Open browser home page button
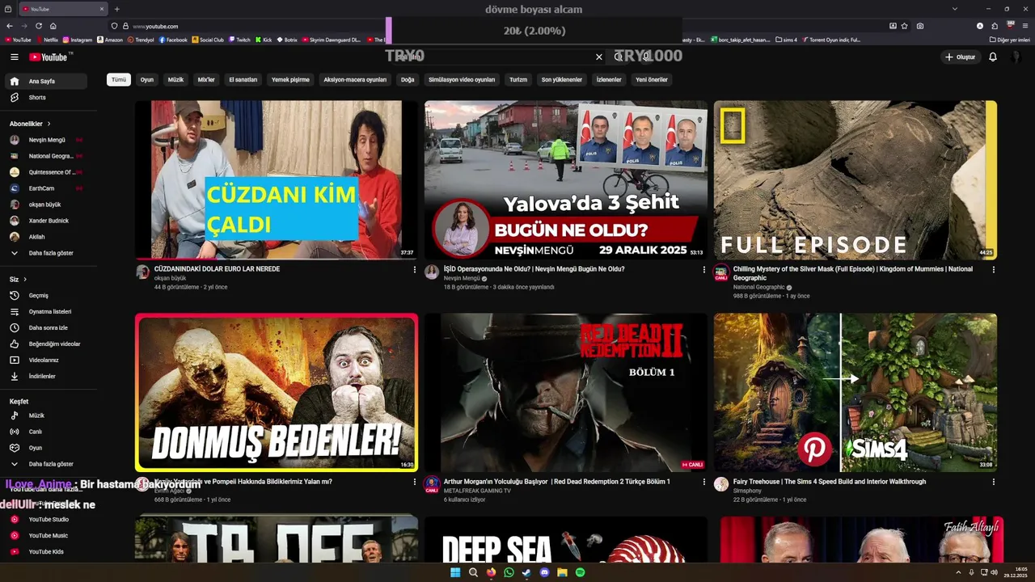 click(x=53, y=26)
